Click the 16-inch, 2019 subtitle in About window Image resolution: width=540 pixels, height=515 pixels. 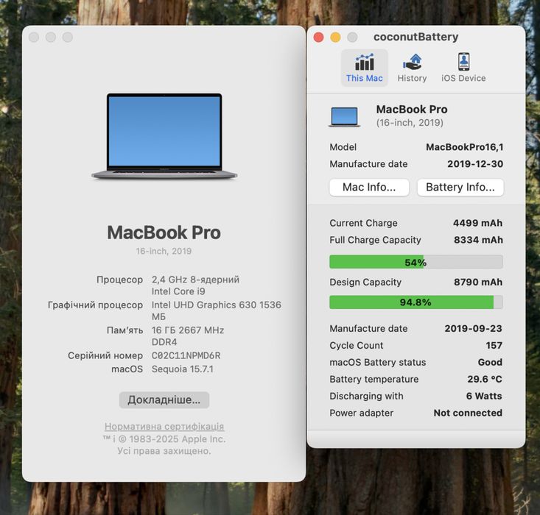click(164, 251)
